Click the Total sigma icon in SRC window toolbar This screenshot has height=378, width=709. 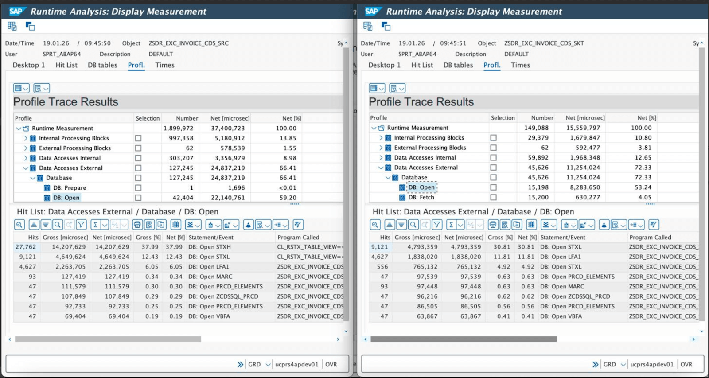95,225
